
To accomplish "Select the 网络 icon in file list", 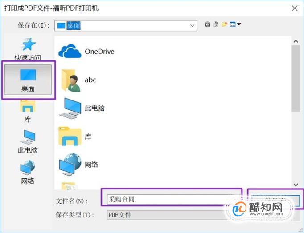I will point(70,165).
